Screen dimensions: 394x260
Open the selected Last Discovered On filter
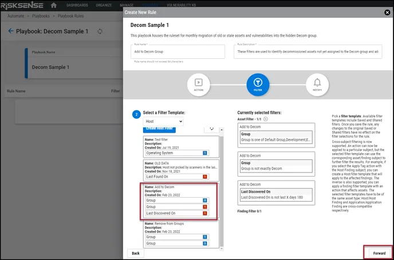click(x=276, y=194)
